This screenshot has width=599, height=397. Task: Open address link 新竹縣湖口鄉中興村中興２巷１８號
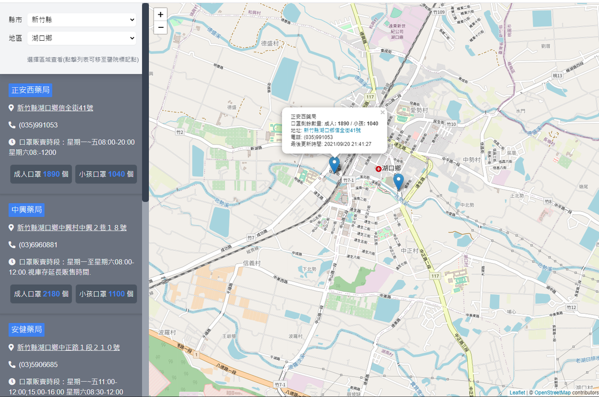(x=72, y=228)
